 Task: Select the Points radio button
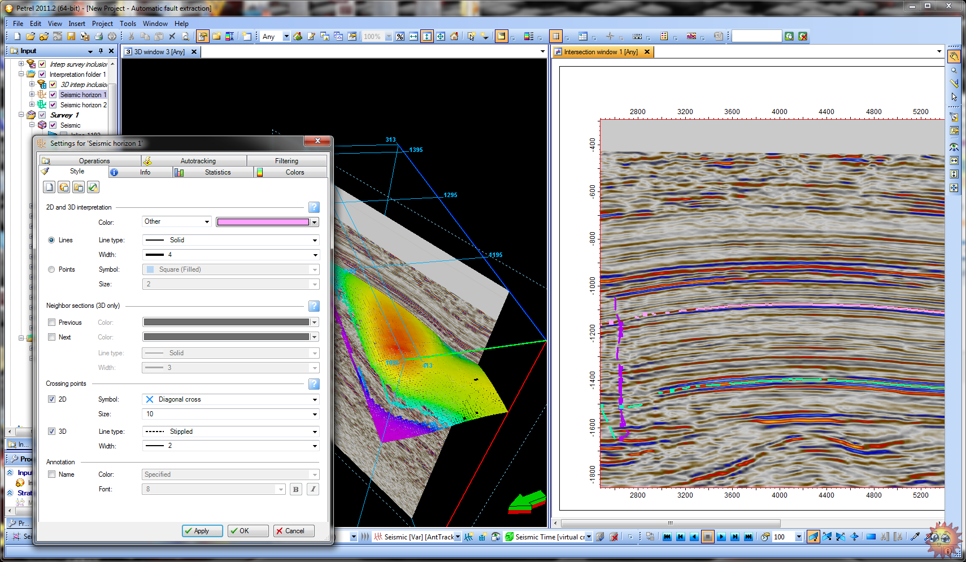tap(51, 269)
